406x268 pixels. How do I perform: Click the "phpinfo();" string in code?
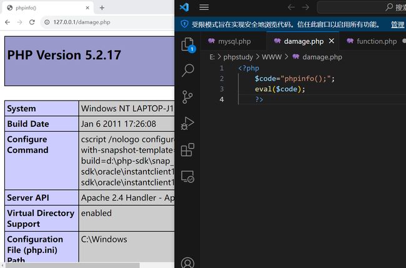coord(305,79)
